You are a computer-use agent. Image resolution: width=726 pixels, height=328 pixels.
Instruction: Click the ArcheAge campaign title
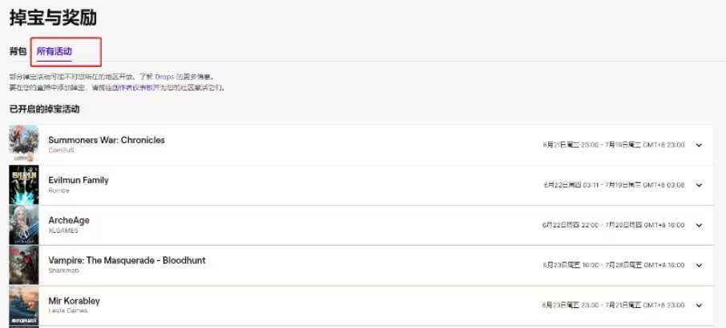click(67, 220)
